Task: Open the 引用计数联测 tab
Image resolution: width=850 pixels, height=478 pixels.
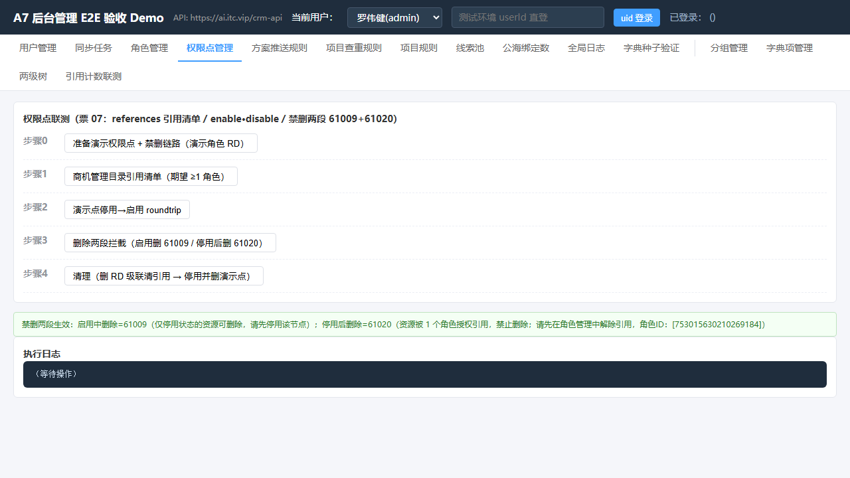Action: (94, 76)
